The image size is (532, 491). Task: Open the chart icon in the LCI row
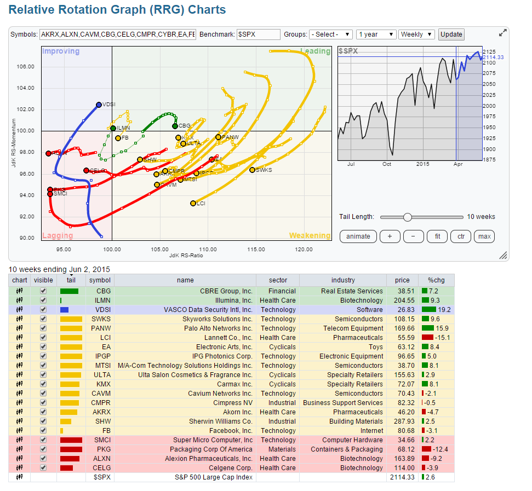19,338
